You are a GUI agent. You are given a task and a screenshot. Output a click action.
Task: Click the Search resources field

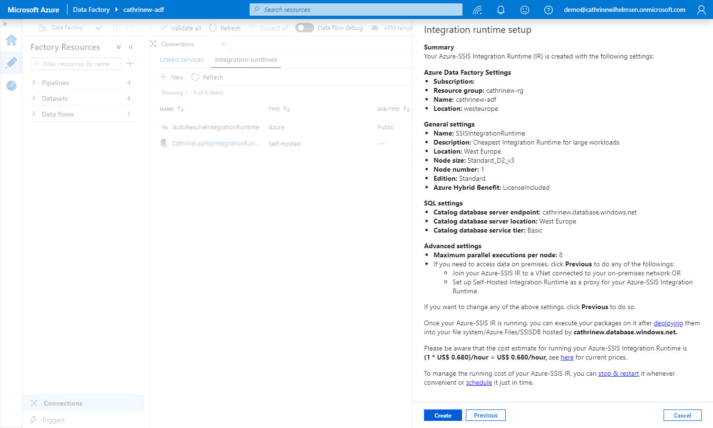pyautogui.click(x=356, y=10)
